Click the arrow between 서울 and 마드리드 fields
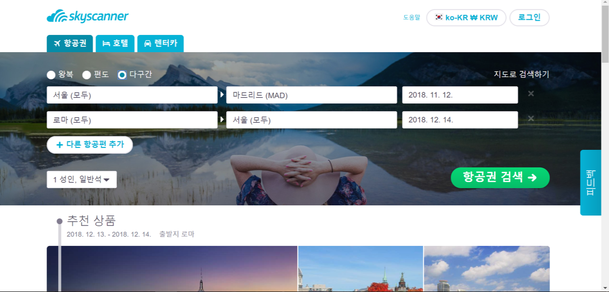 coord(222,95)
